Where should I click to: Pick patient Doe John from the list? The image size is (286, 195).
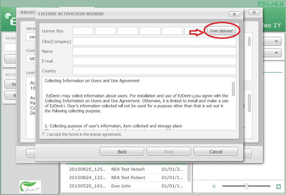click(x=121, y=186)
